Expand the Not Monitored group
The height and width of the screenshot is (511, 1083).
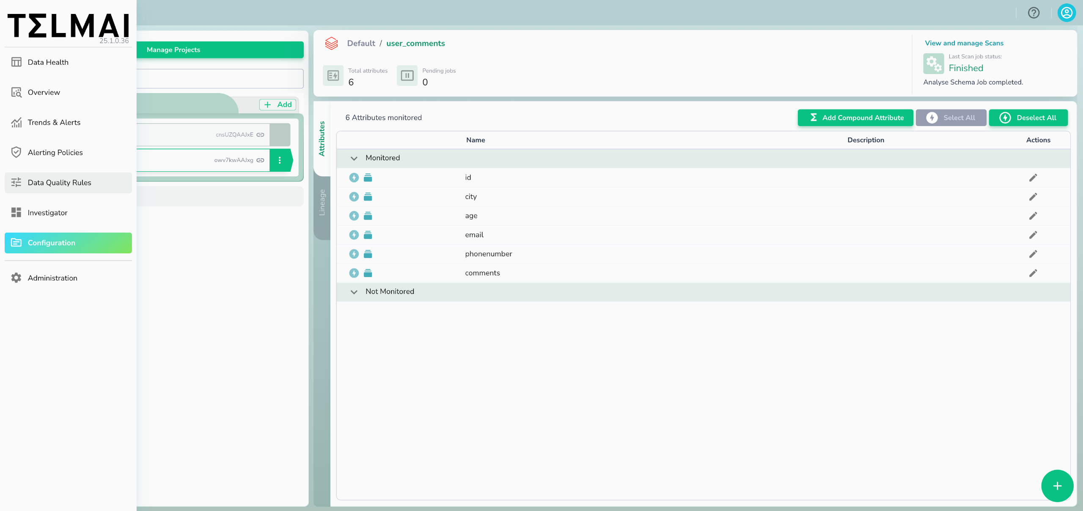click(354, 292)
